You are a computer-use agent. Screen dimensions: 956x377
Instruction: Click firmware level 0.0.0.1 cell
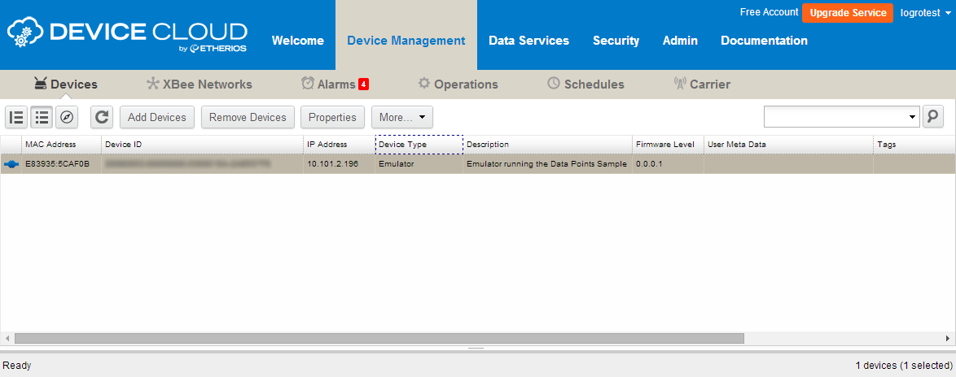pos(668,164)
